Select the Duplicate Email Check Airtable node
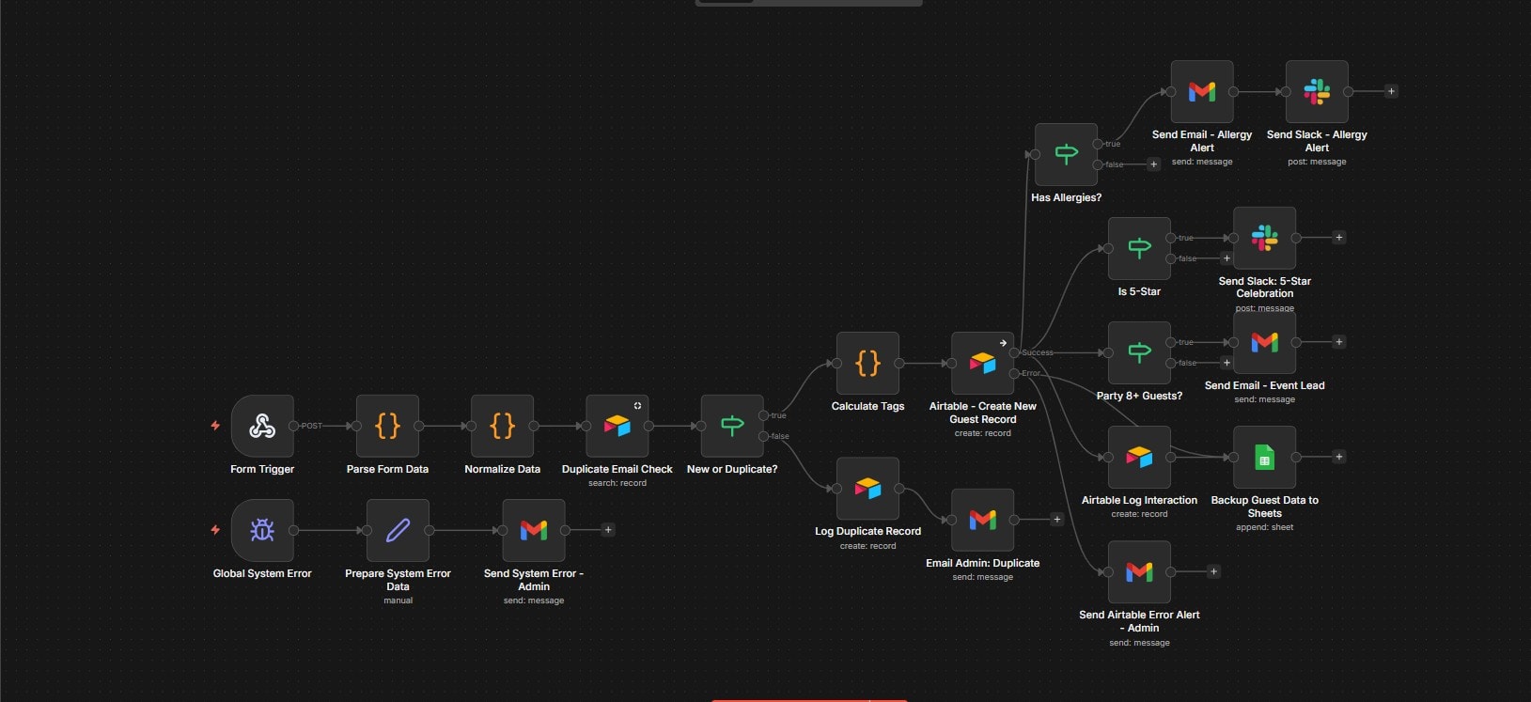 (x=617, y=426)
